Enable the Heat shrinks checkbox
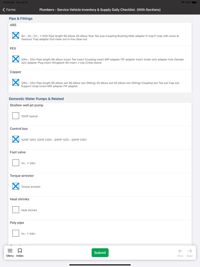 click(15, 210)
